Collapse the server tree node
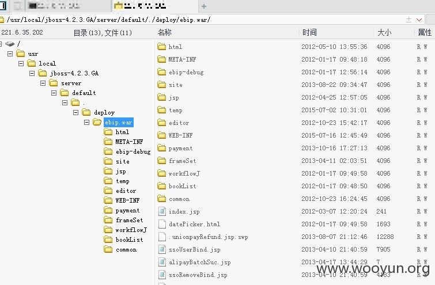The width and height of the screenshot is (435, 285). pyautogui.click(x=43, y=83)
